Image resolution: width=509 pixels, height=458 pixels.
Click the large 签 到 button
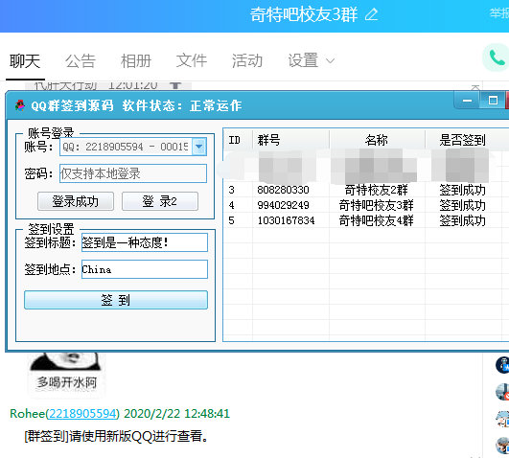point(116,300)
